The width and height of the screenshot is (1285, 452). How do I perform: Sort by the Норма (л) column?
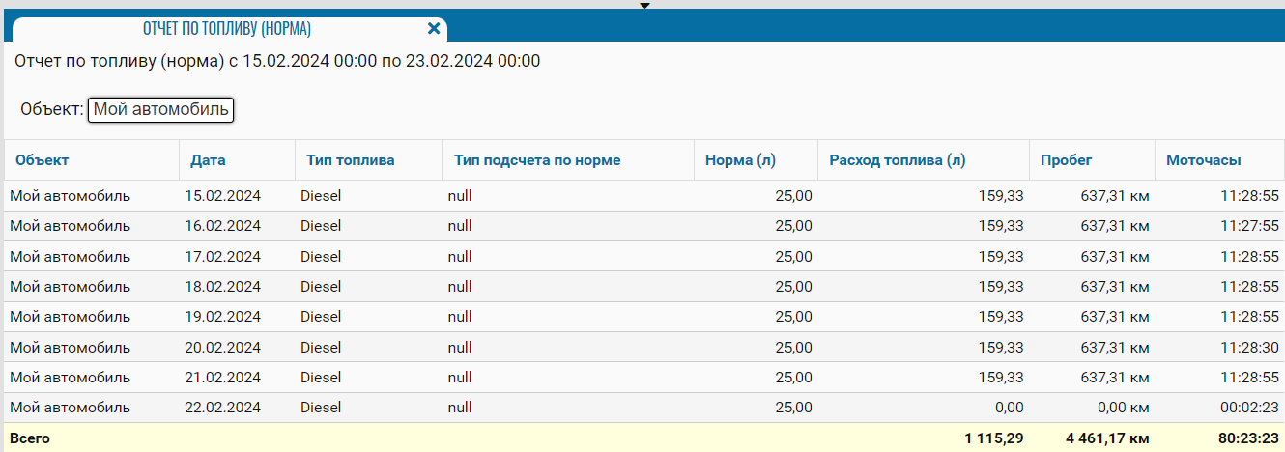(x=742, y=160)
